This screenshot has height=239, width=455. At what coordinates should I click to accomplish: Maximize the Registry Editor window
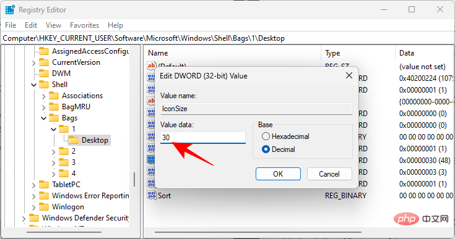point(412,9)
